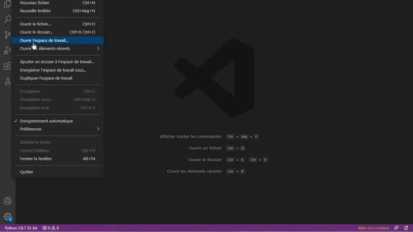Click Enregistrer tout menu entry

57,108
